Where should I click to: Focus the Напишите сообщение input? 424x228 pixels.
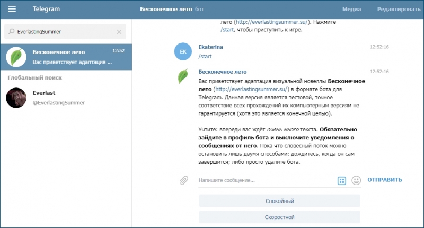coord(267,180)
